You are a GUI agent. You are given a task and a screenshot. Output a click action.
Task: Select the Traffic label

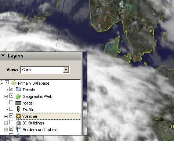(28, 110)
